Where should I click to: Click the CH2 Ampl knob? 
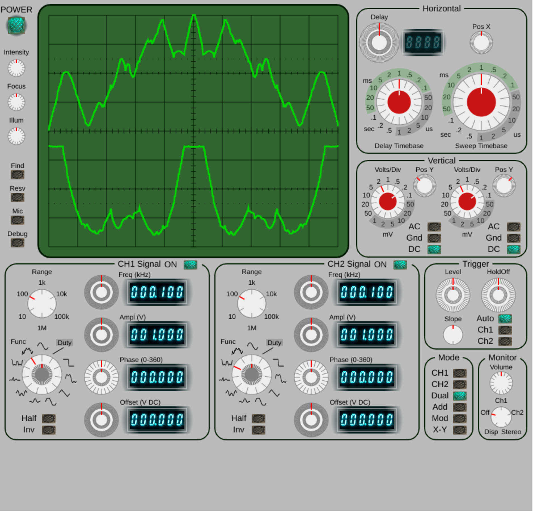[x=311, y=335]
